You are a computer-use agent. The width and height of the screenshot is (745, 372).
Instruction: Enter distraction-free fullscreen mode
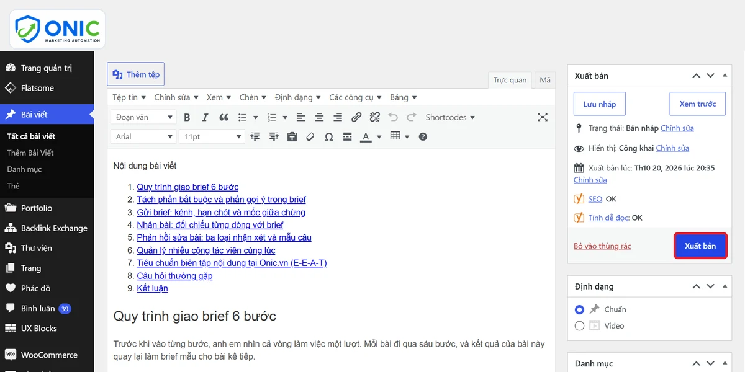coord(543,117)
